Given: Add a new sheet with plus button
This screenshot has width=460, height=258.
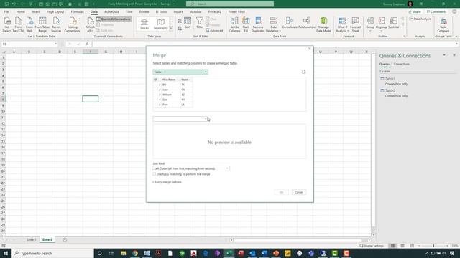Looking at the screenshot, I should click(65, 239).
